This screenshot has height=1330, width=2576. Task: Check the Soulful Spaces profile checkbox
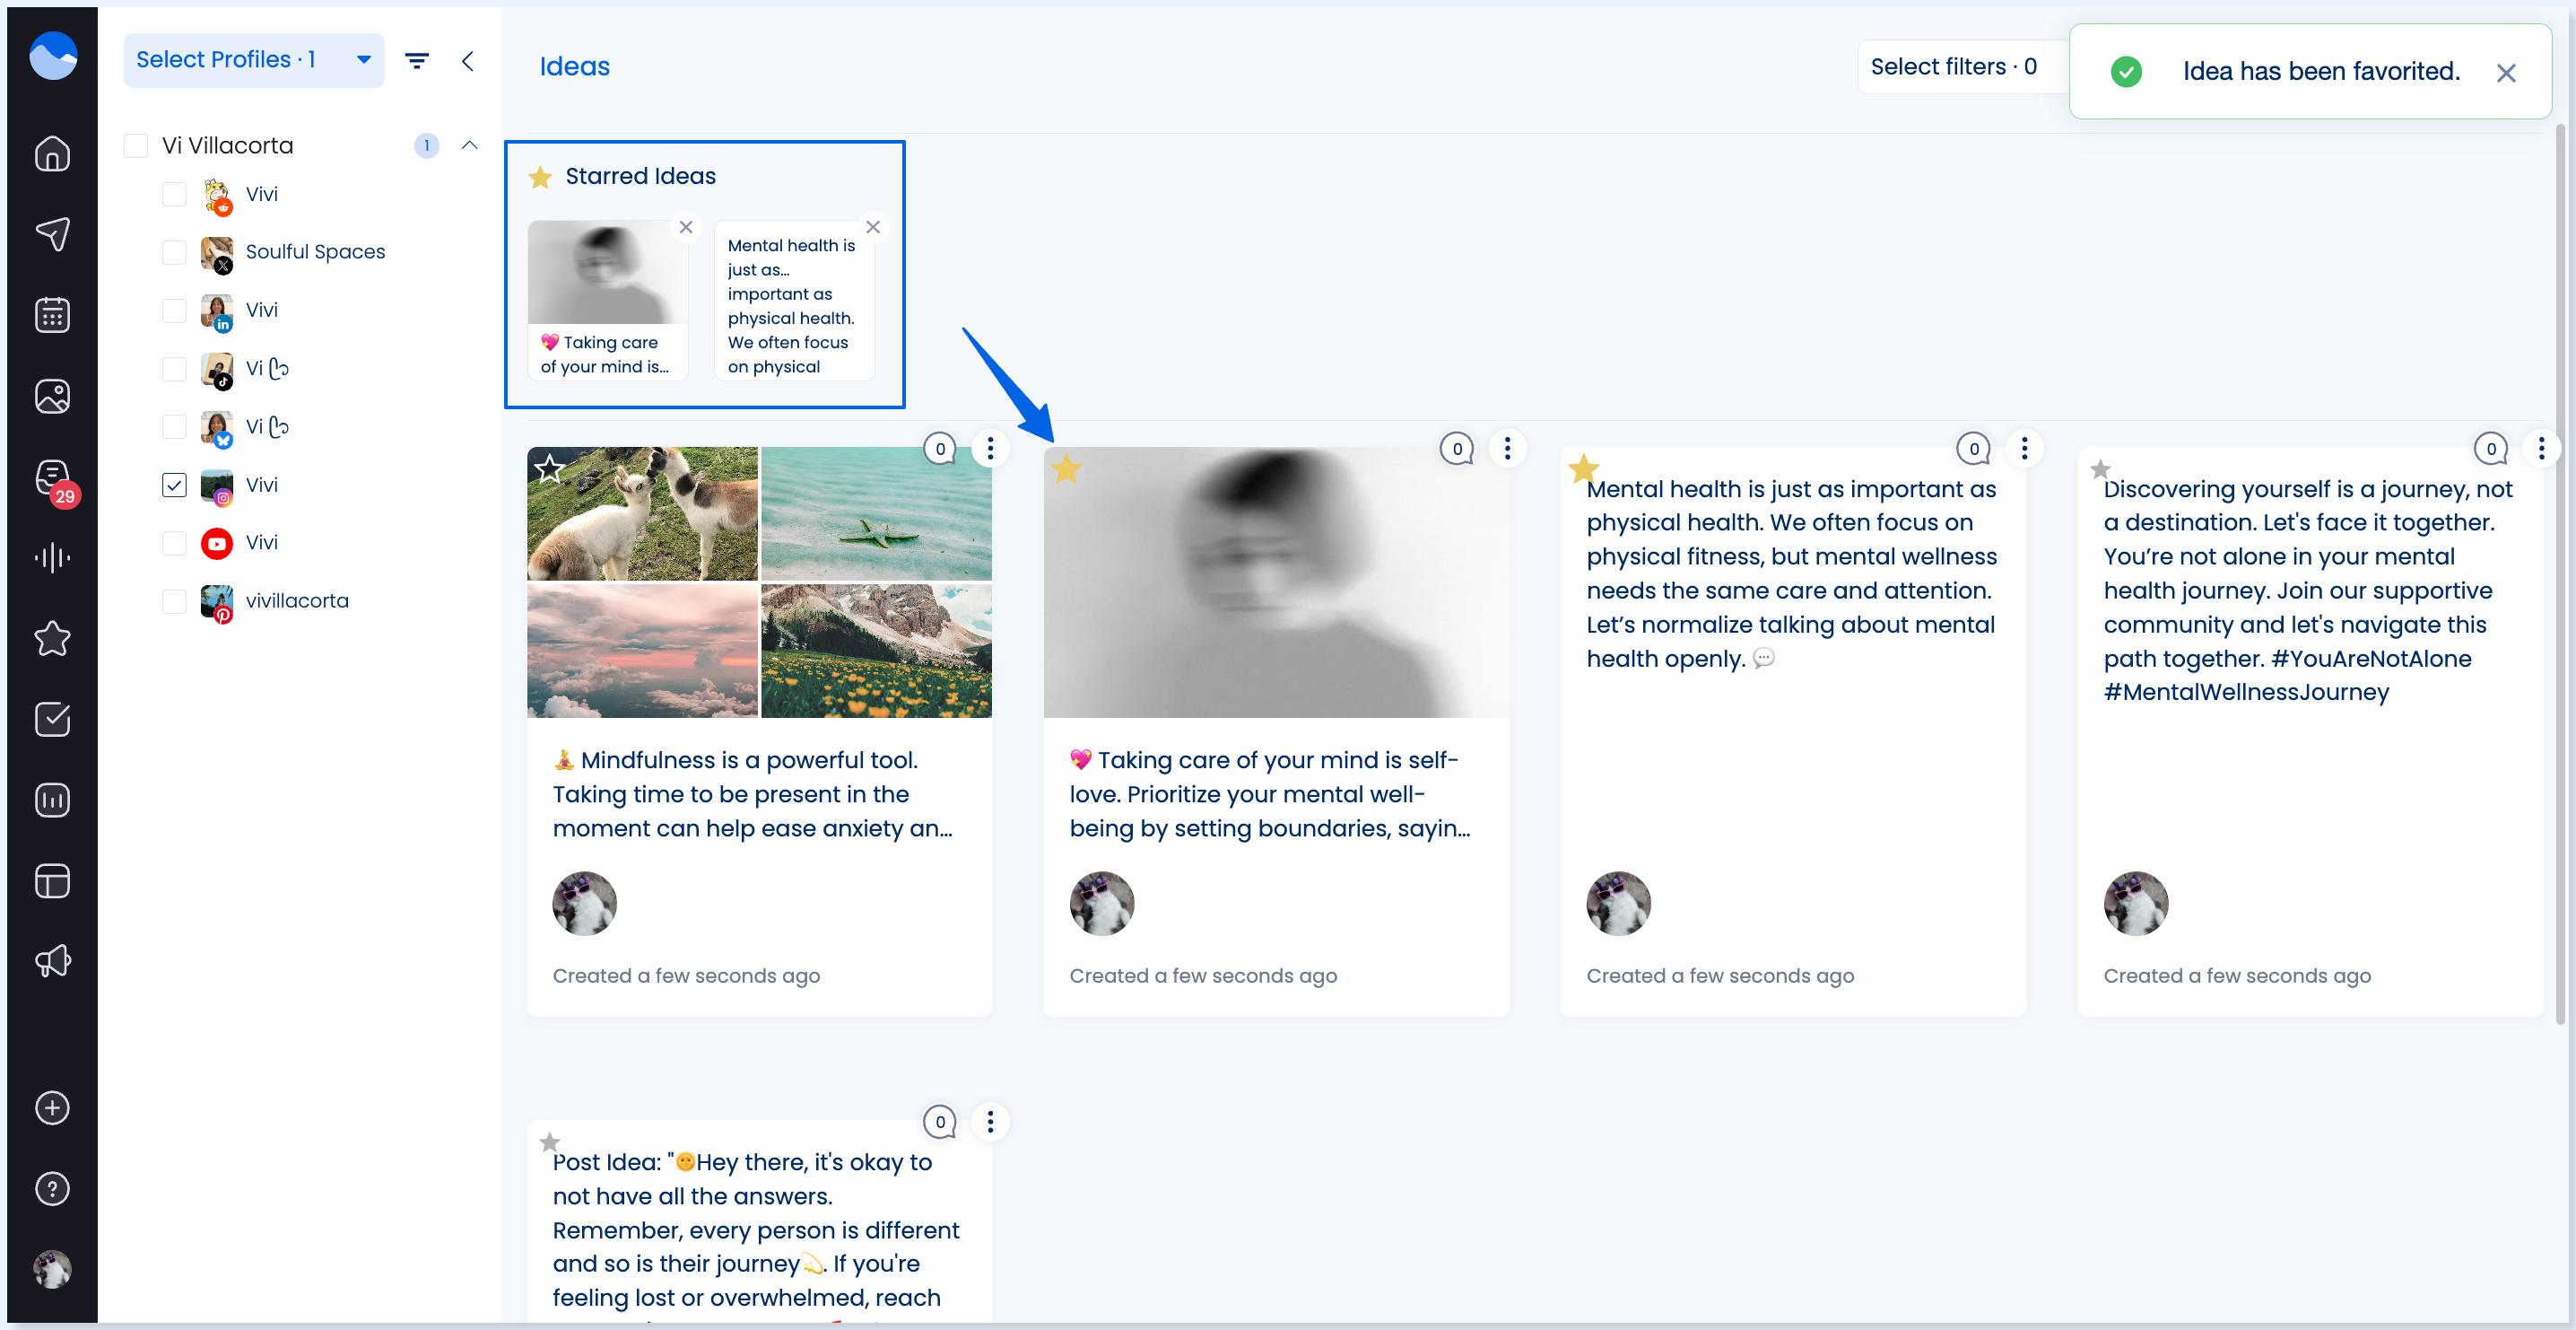click(x=174, y=252)
